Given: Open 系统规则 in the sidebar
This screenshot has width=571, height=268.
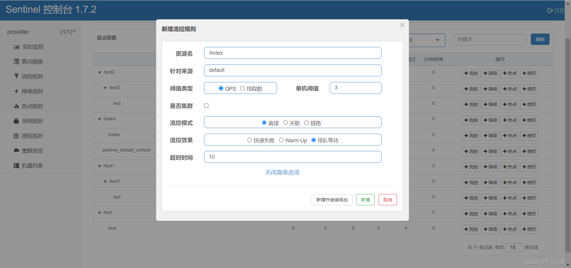Looking at the screenshot, I should coord(32,121).
